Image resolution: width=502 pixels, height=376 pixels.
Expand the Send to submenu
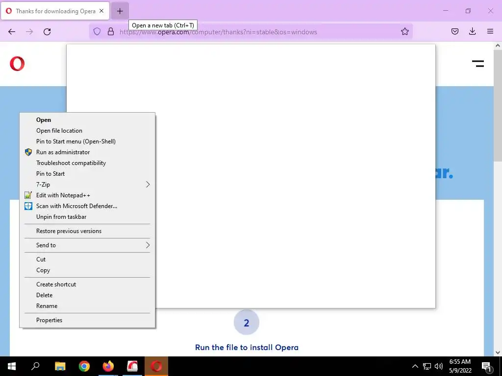[x=87, y=245]
